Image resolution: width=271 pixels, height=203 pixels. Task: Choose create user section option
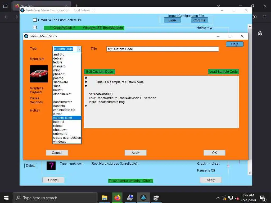click(x=67, y=138)
